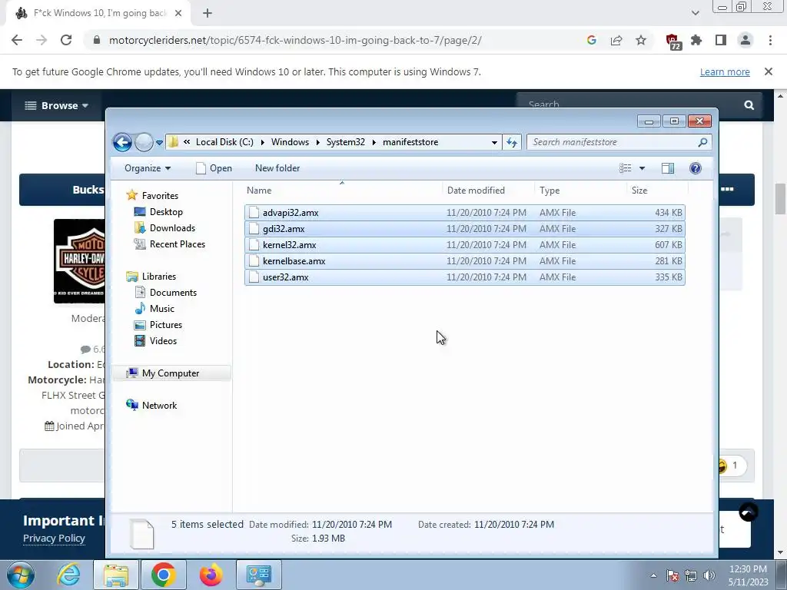787x590 pixels.
Task: Toggle Chrome side panel
Action: click(721, 40)
